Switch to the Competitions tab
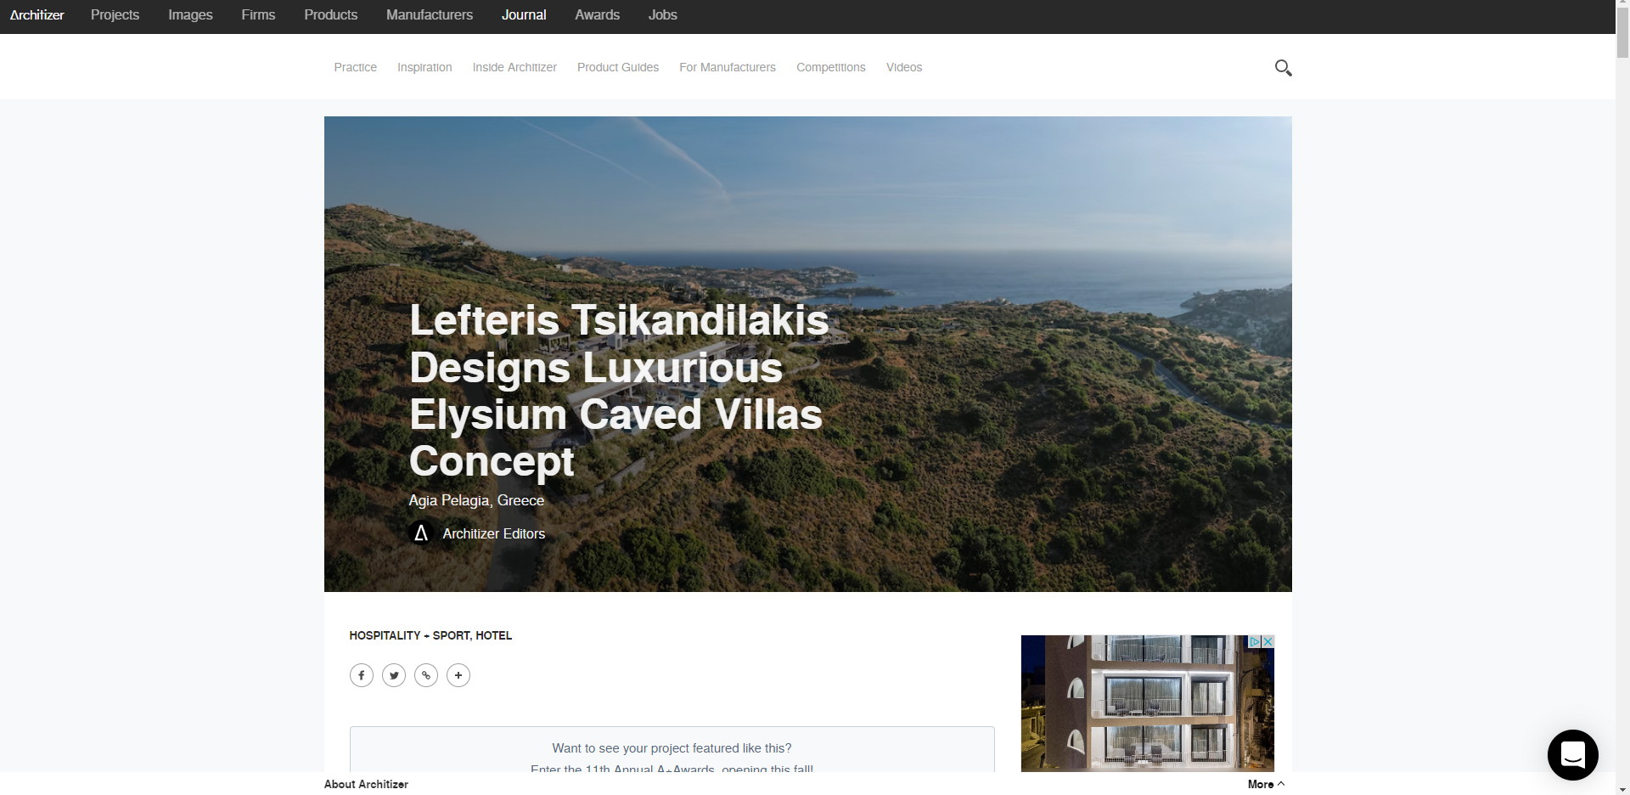This screenshot has height=795, width=1630. 830,67
